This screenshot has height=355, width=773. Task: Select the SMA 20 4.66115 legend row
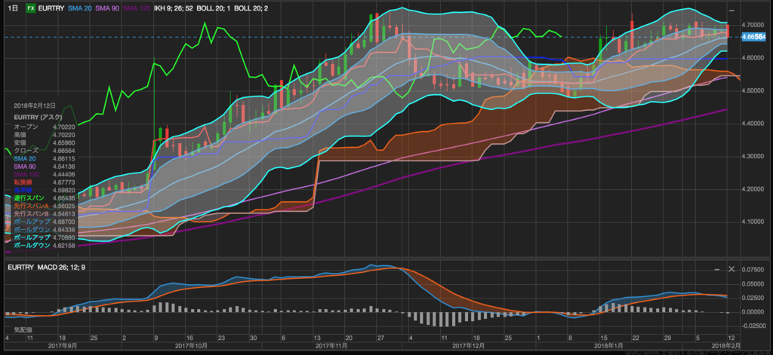click(45, 158)
